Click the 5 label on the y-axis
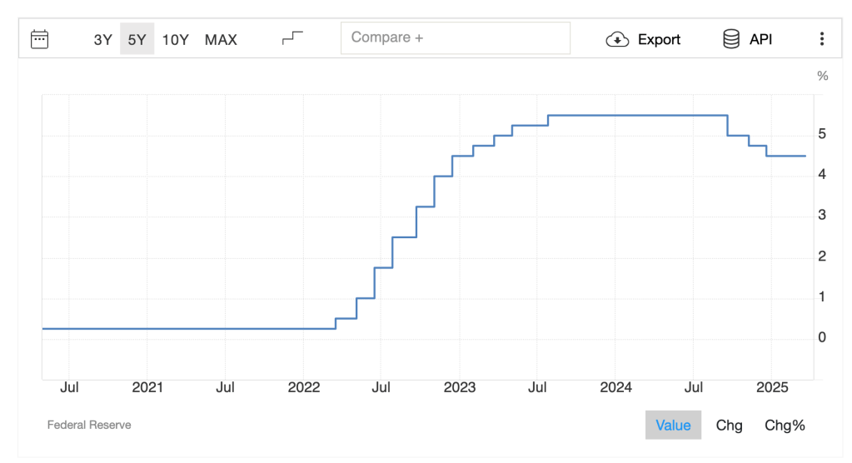Viewport: 852px width, 463px height. 821,133
